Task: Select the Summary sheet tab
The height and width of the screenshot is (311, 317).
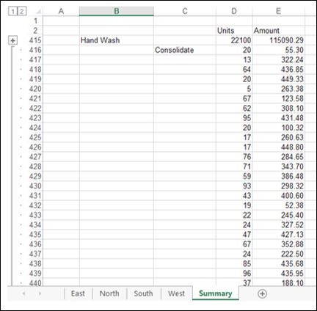Action: [216, 293]
